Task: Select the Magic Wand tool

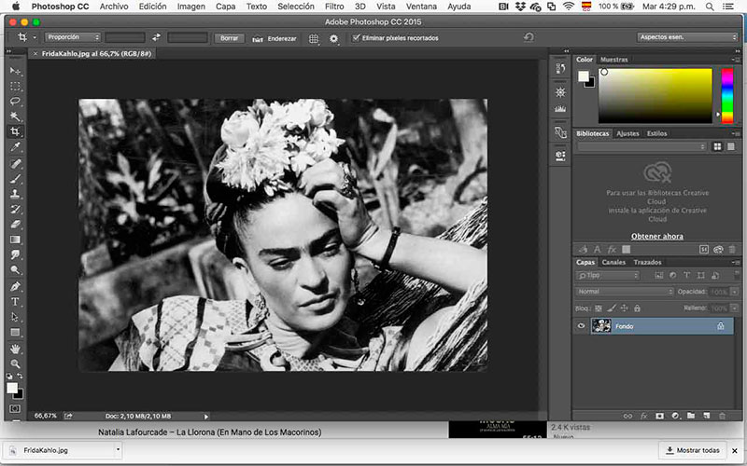Action: tap(15, 116)
